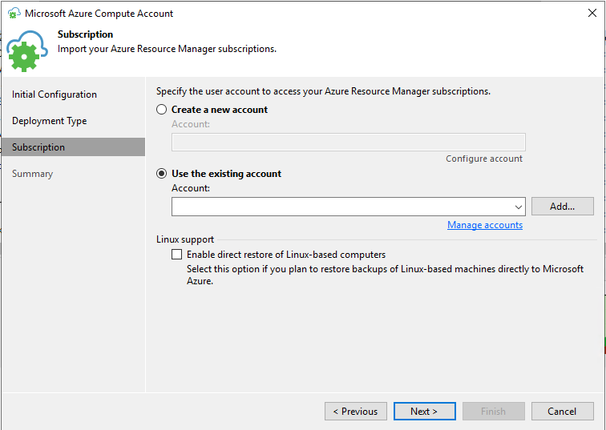The width and height of the screenshot is (606, 430).
Task: Select Create a new account option
Action: coord(162,110)
